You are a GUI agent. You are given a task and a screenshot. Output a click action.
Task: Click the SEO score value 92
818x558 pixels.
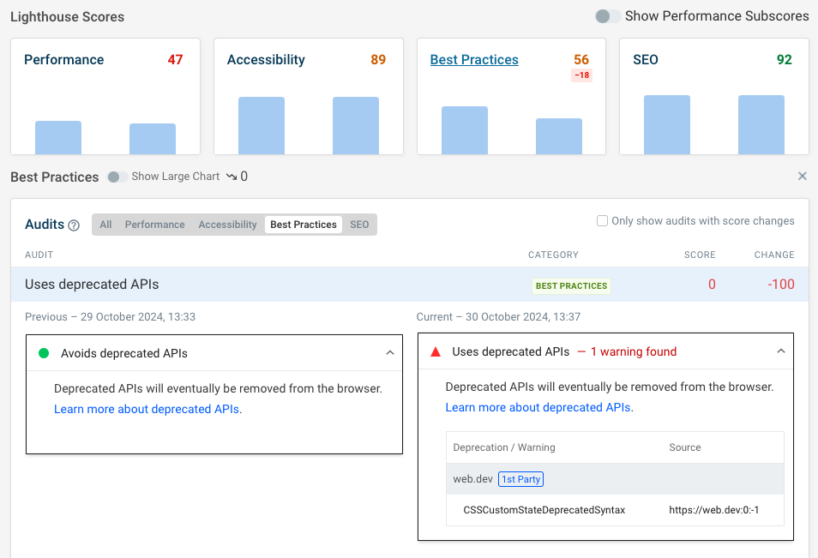click(784, 60)
